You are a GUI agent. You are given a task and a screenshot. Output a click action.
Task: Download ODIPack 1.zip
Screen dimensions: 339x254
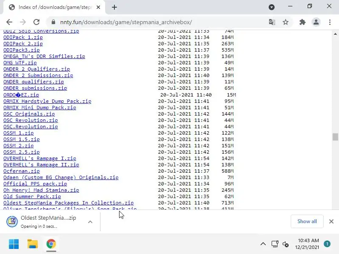23,37
